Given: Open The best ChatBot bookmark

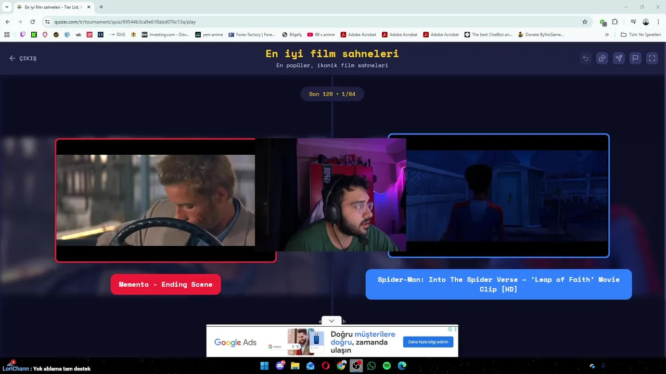Looking at the screenshot, I should 488,35.
